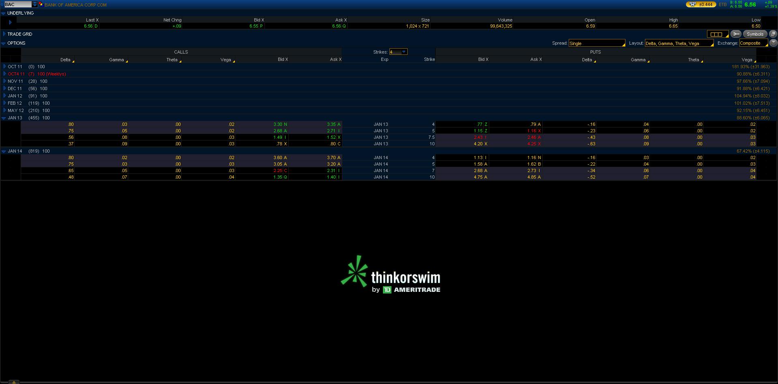Click JAN 13 strike 4 call bid 3.30
This screenshot has height=384, width=778.
(278, 125)
